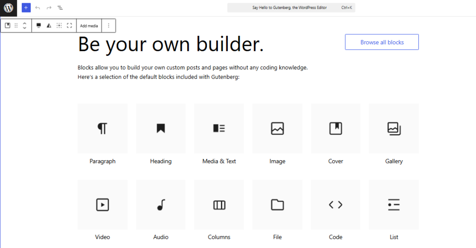Click paragraph starting "Blocks allow you to build"
Screen dimensions: 476x248
pyautogui.click(x=192, y=68)
